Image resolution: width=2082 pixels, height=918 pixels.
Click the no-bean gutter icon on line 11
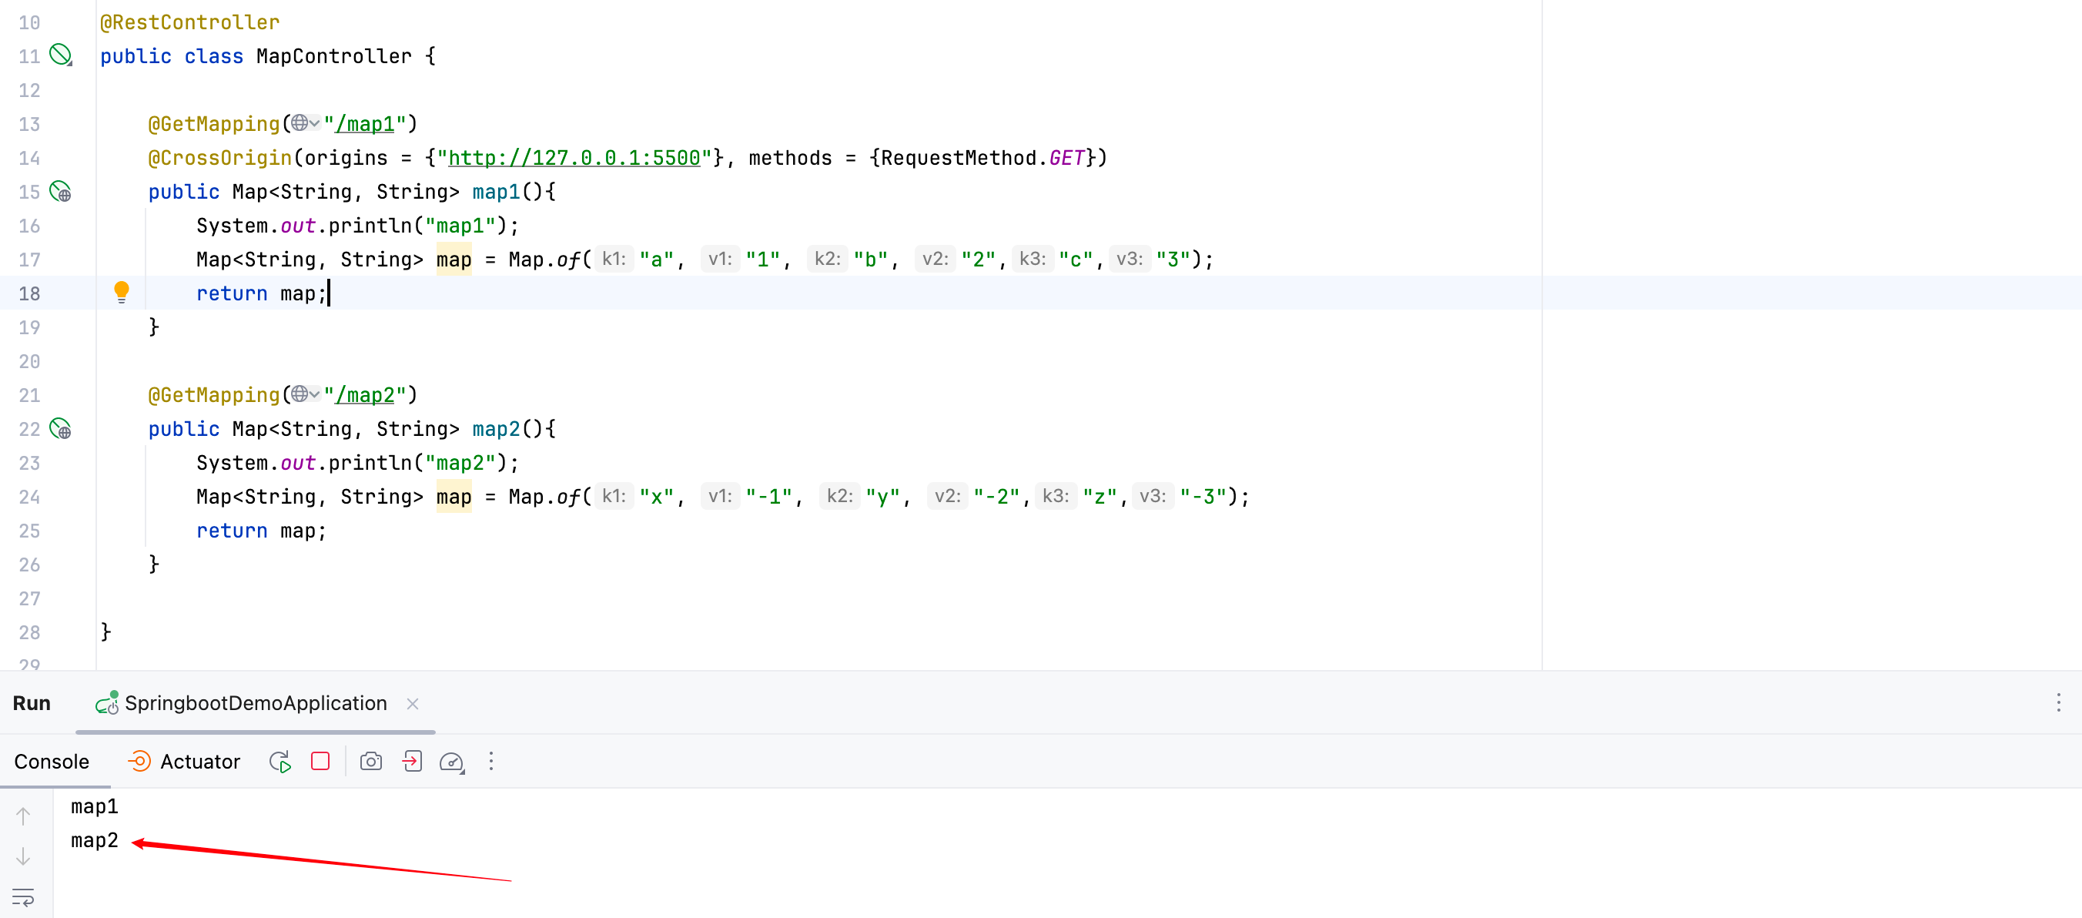pos(61,55)
